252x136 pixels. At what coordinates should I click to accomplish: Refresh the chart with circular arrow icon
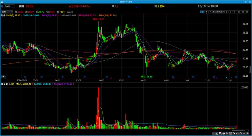[x=240, y=133]
